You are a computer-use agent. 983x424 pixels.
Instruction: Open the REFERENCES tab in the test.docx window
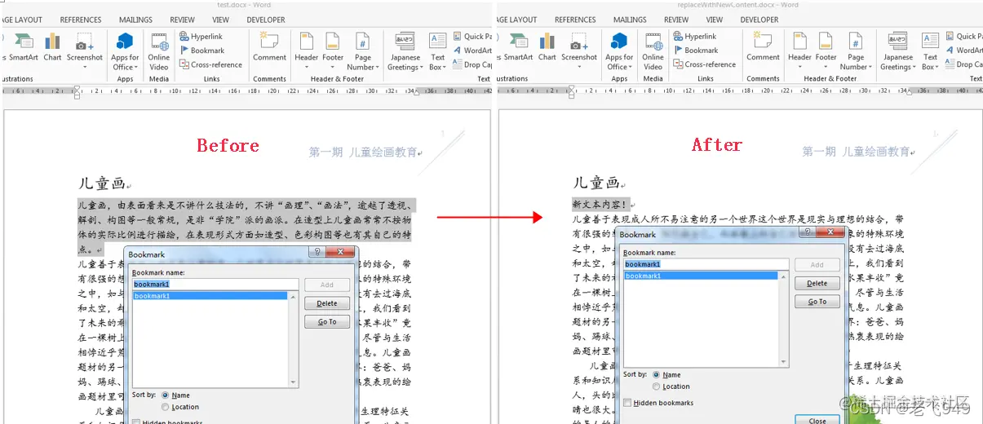pos(81,20)
